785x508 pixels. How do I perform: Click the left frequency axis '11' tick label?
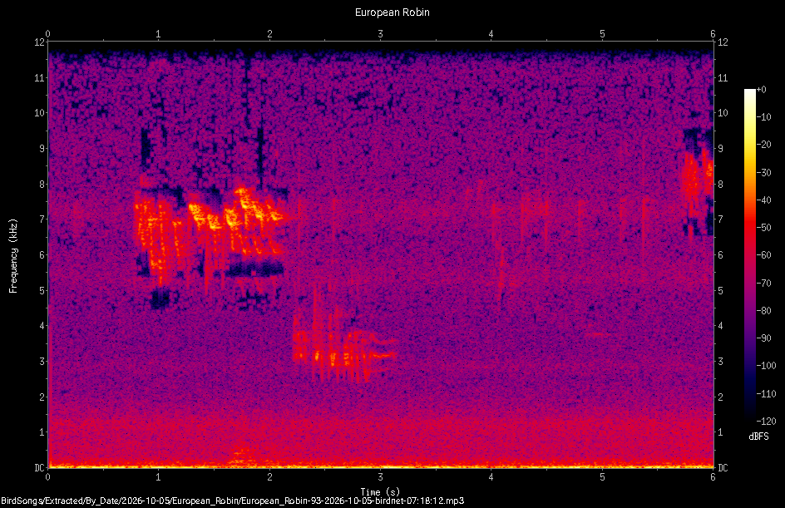coord(40,77)
